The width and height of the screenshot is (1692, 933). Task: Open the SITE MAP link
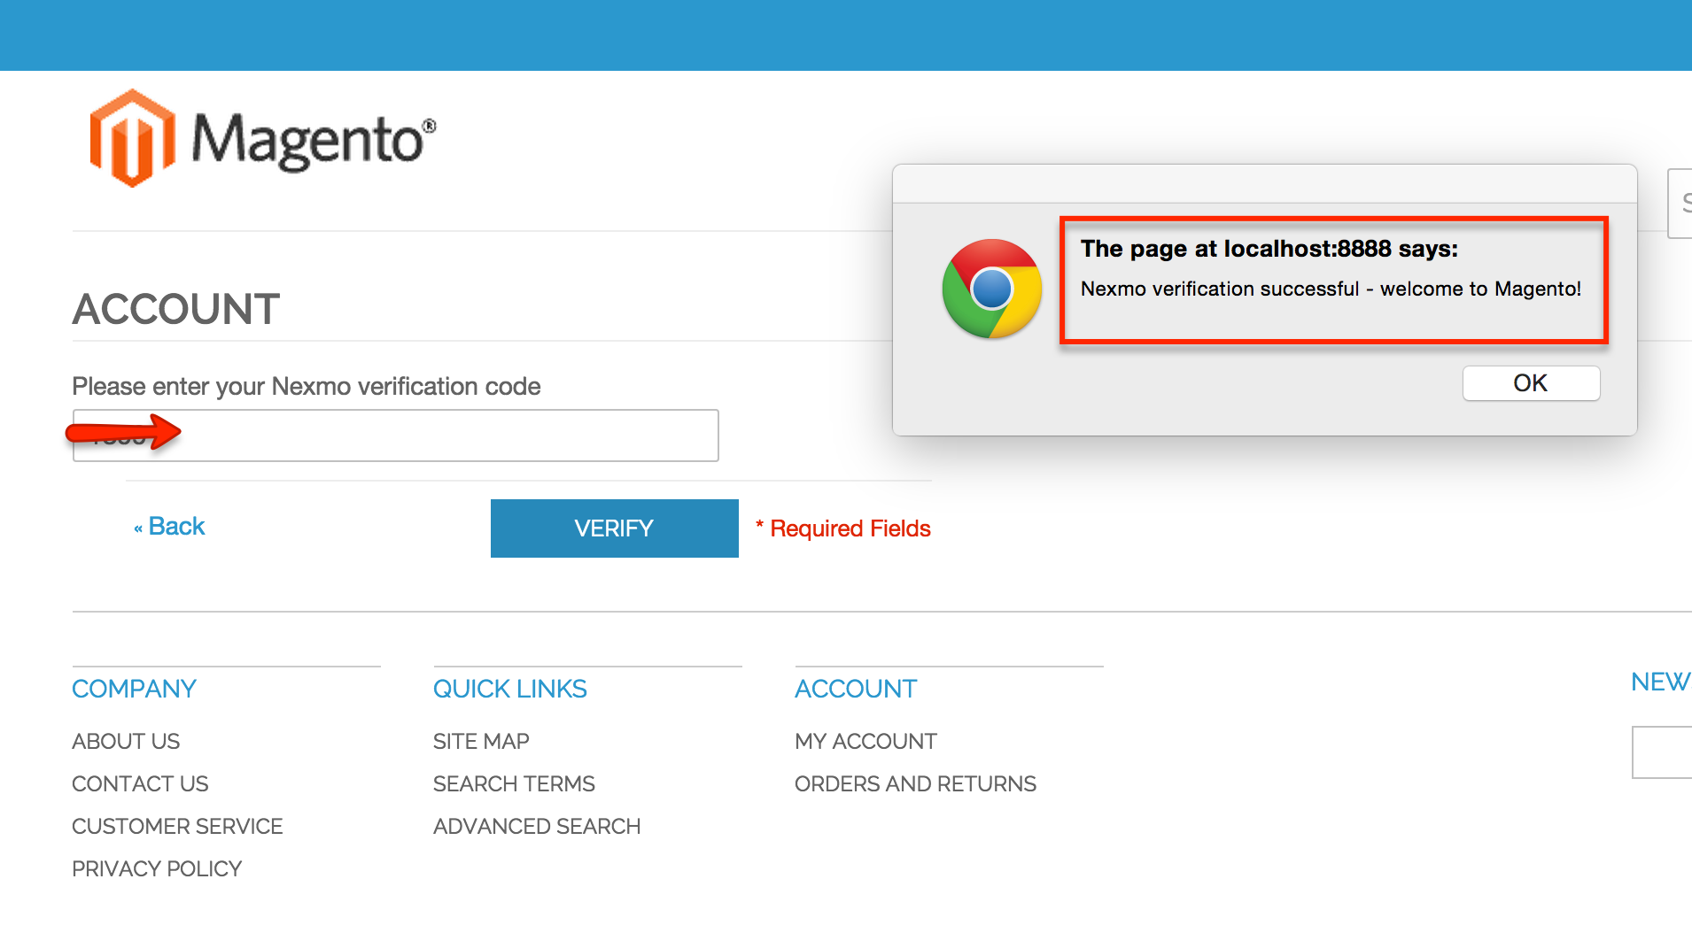(481, 741)
